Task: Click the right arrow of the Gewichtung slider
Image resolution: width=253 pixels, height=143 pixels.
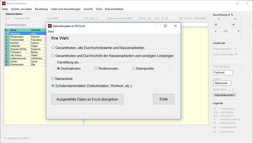Action: (x=238, y=31)
